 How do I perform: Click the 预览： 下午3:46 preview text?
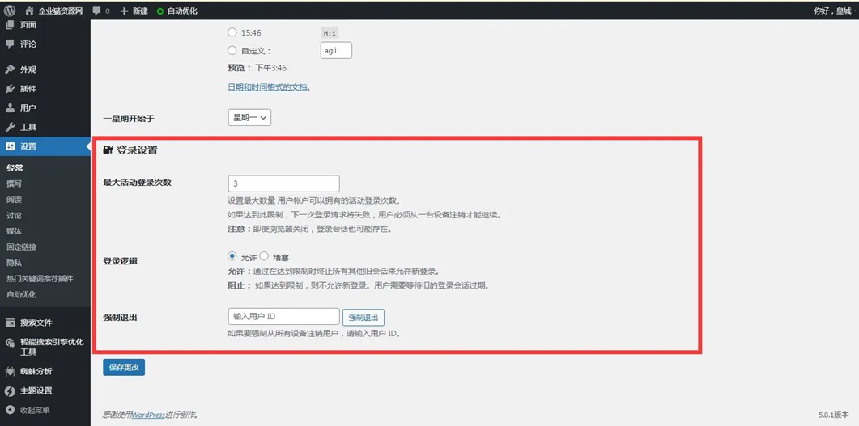257,69
